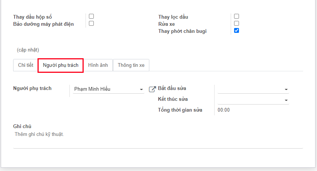
Task: Focus the empty Kết thúc sửa input
Action: 249,100
